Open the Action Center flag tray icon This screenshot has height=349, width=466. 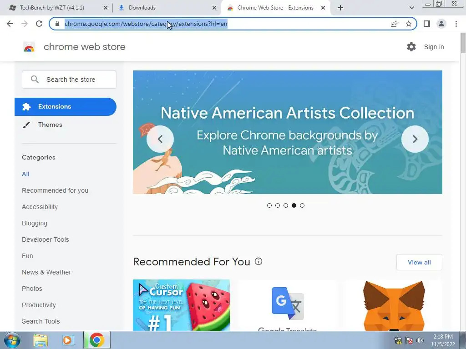pos(409,340)
